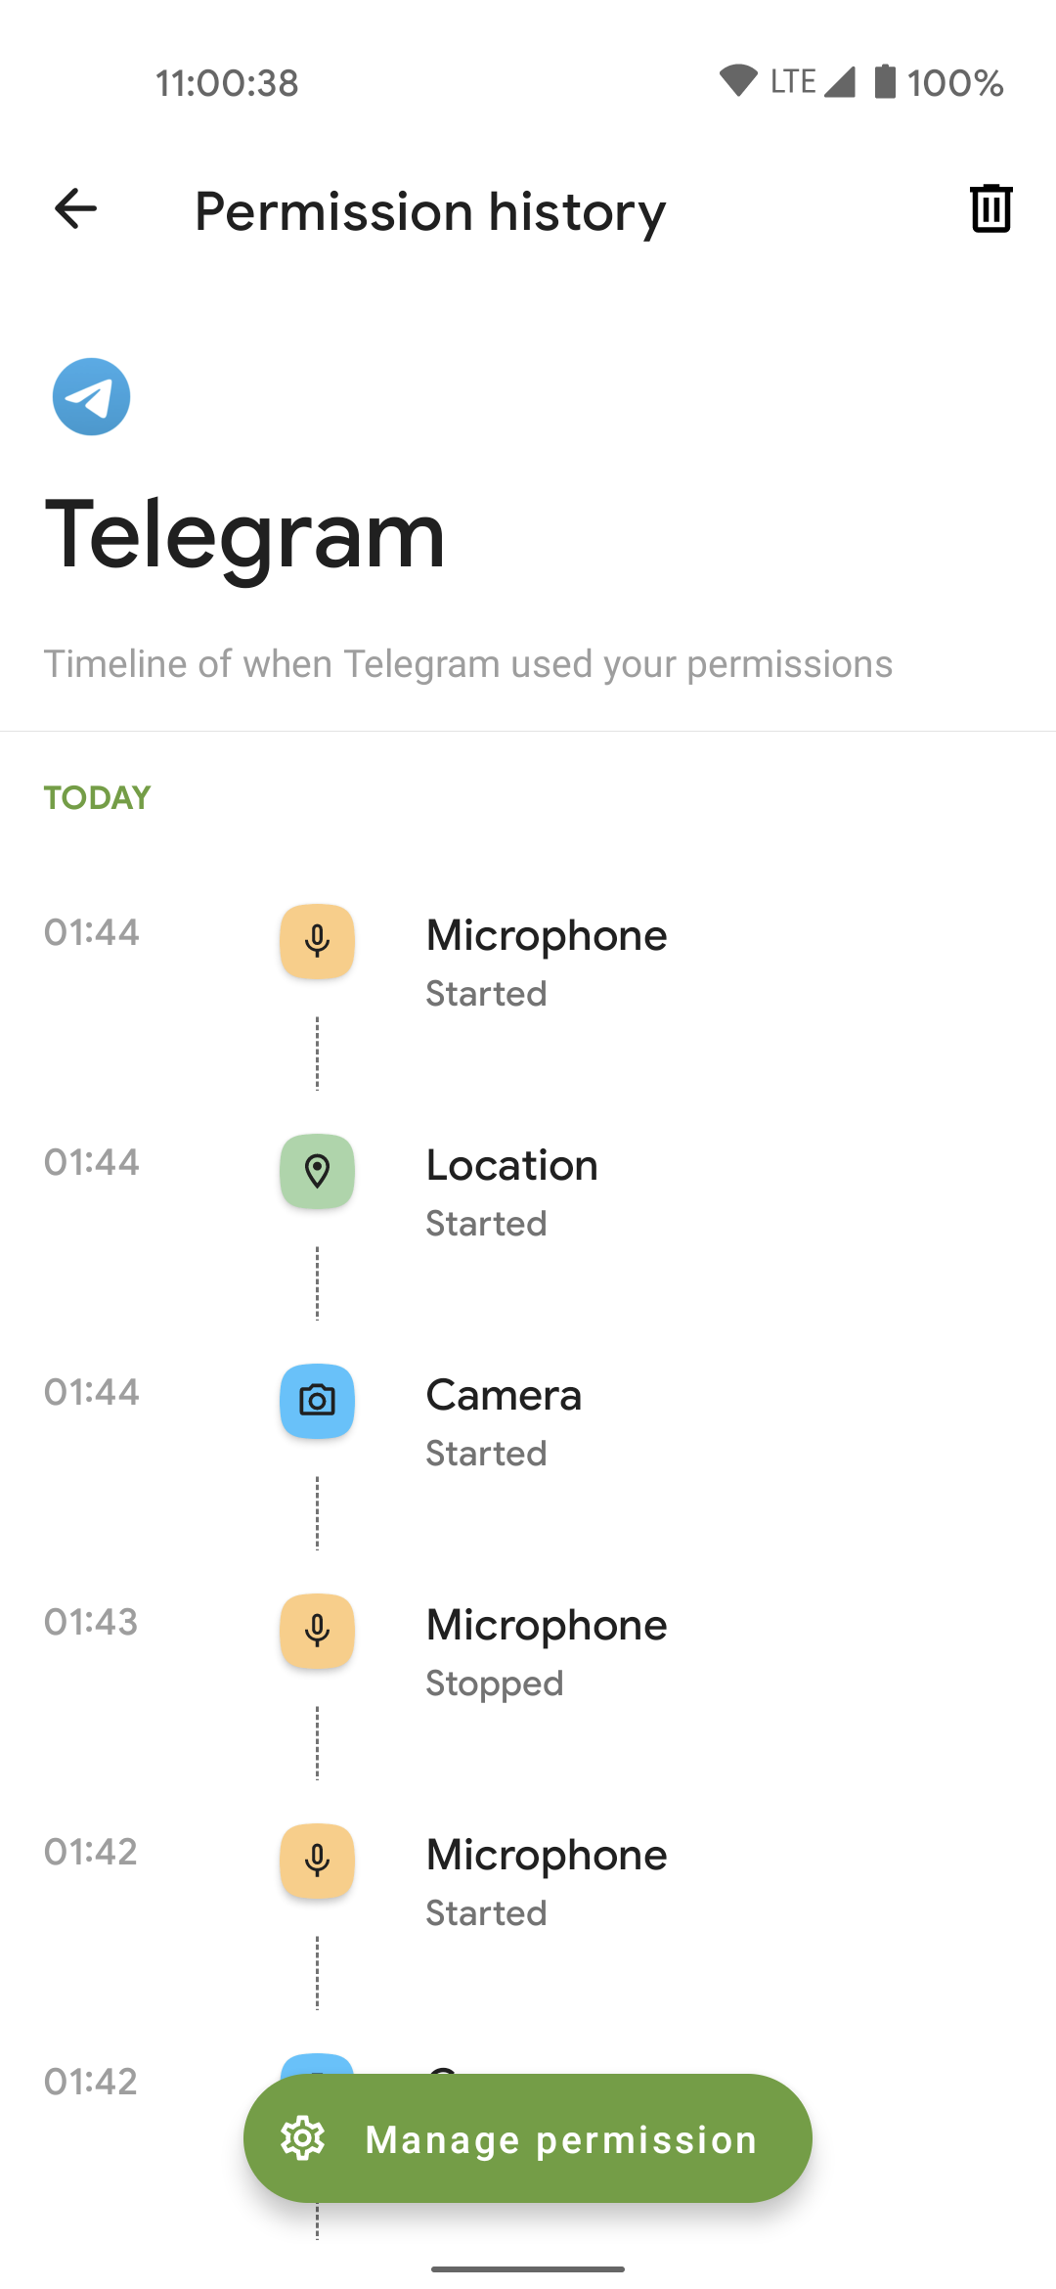Image resolution: width=1056 pixels, height=2289 pixels.
Task: Tap the gear icon in Manage permission
Action: pos(303,2138)
